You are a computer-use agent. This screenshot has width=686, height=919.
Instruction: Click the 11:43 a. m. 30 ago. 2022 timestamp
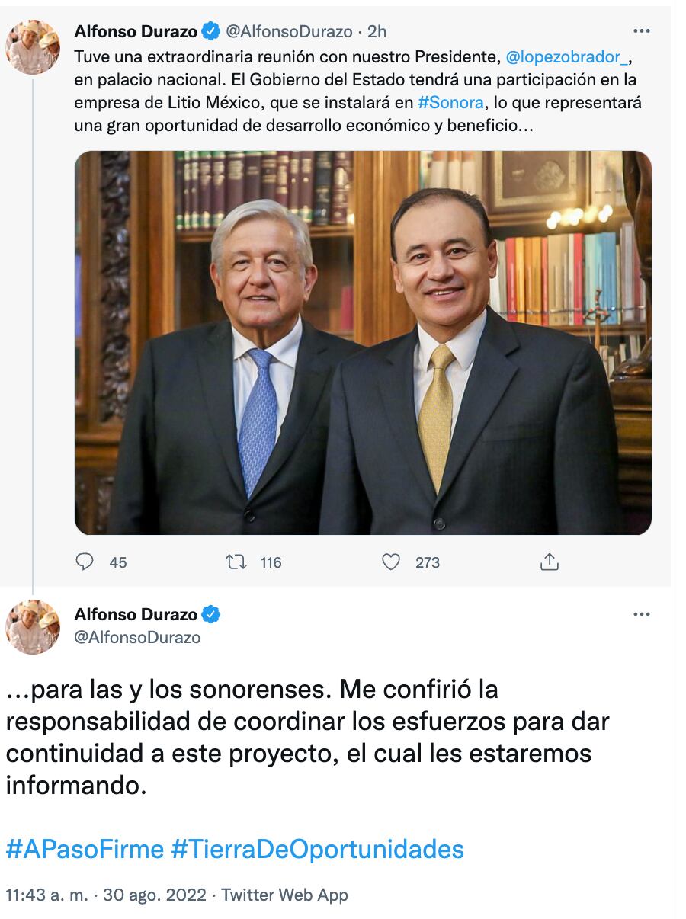click(x=106, y=895)
